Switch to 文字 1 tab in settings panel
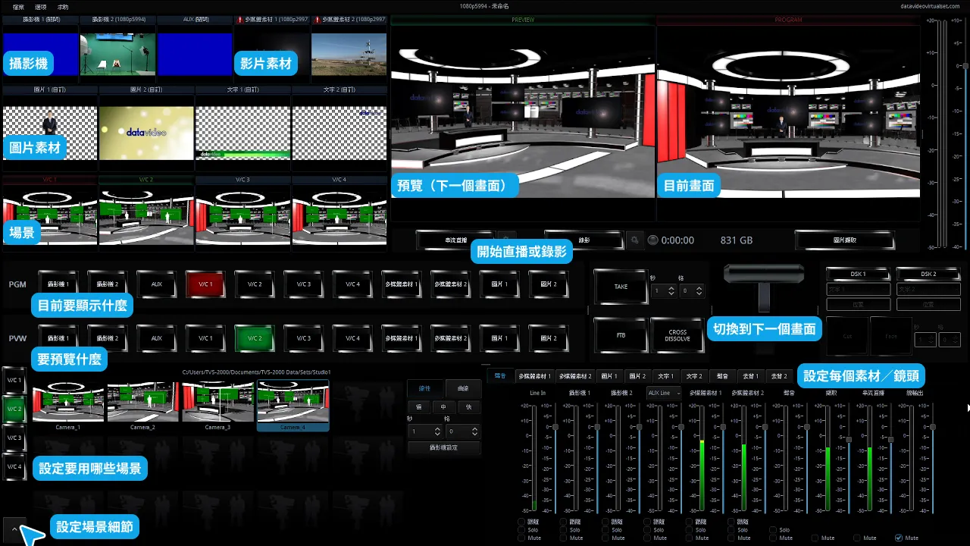 click(665, 376)
